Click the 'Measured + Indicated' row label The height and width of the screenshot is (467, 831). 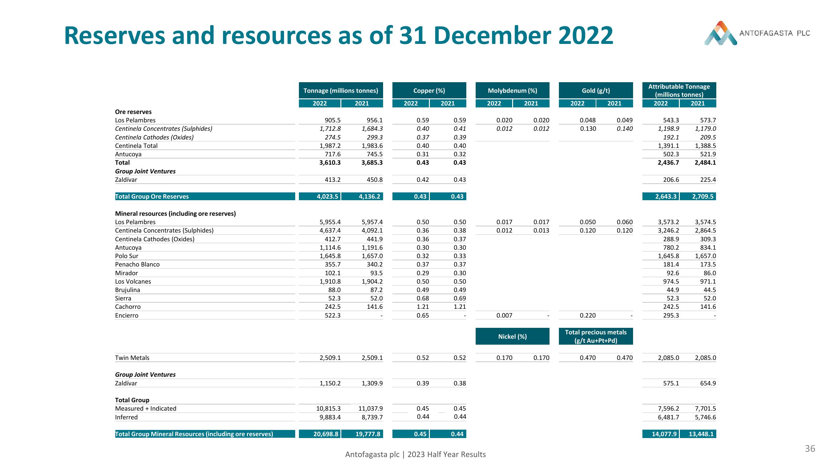pos(146,409)
